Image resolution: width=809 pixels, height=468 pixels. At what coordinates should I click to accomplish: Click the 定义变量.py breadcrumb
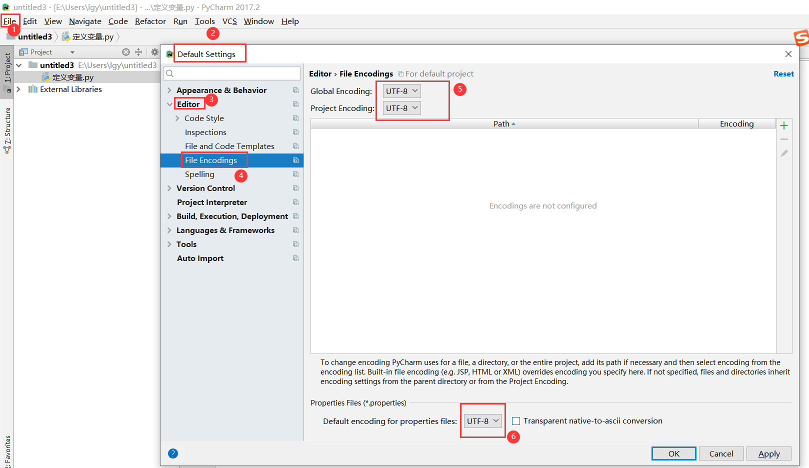88,36
